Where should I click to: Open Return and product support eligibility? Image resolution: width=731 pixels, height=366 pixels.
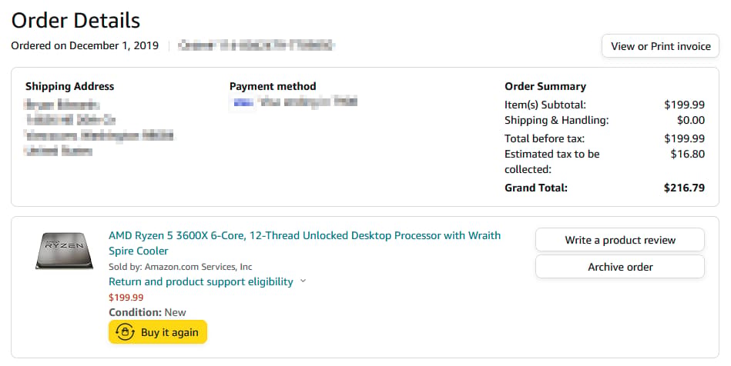[201, 281]
